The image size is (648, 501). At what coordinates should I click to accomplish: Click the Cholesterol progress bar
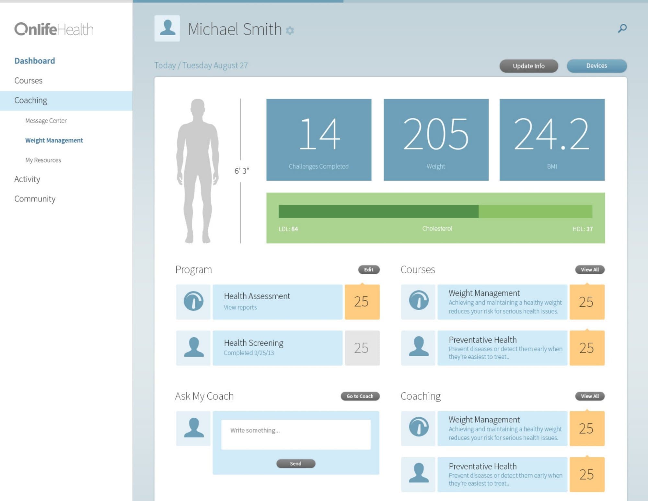click(x=435, y=211)
